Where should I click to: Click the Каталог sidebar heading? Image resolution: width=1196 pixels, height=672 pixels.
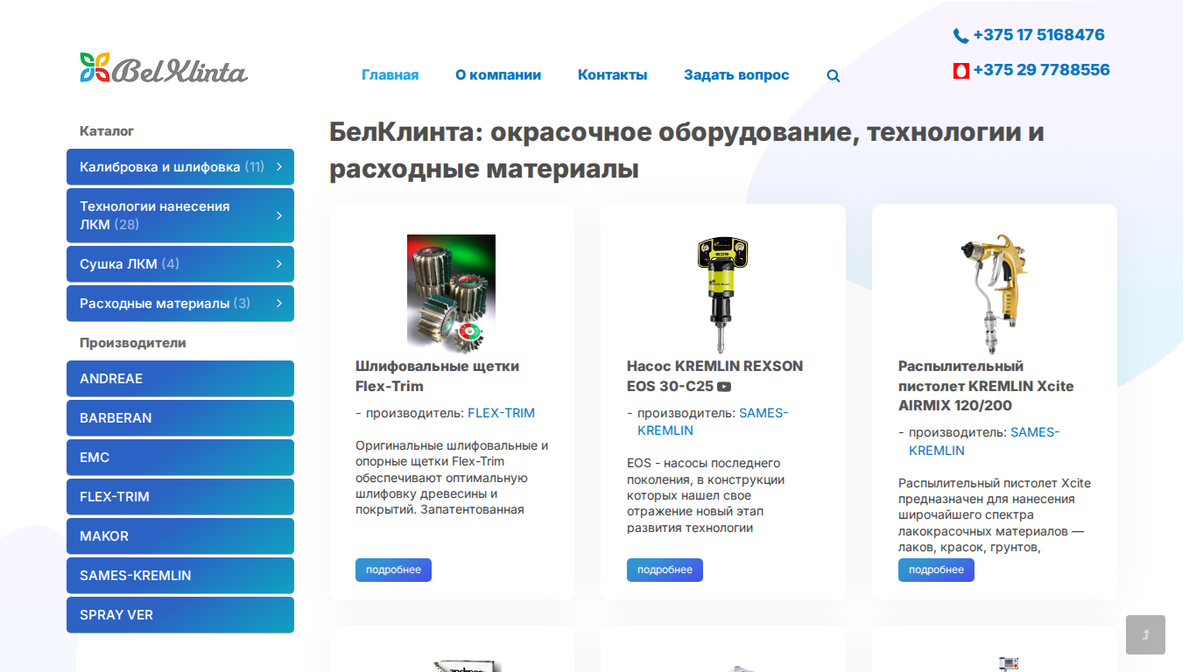pos(107,131)
